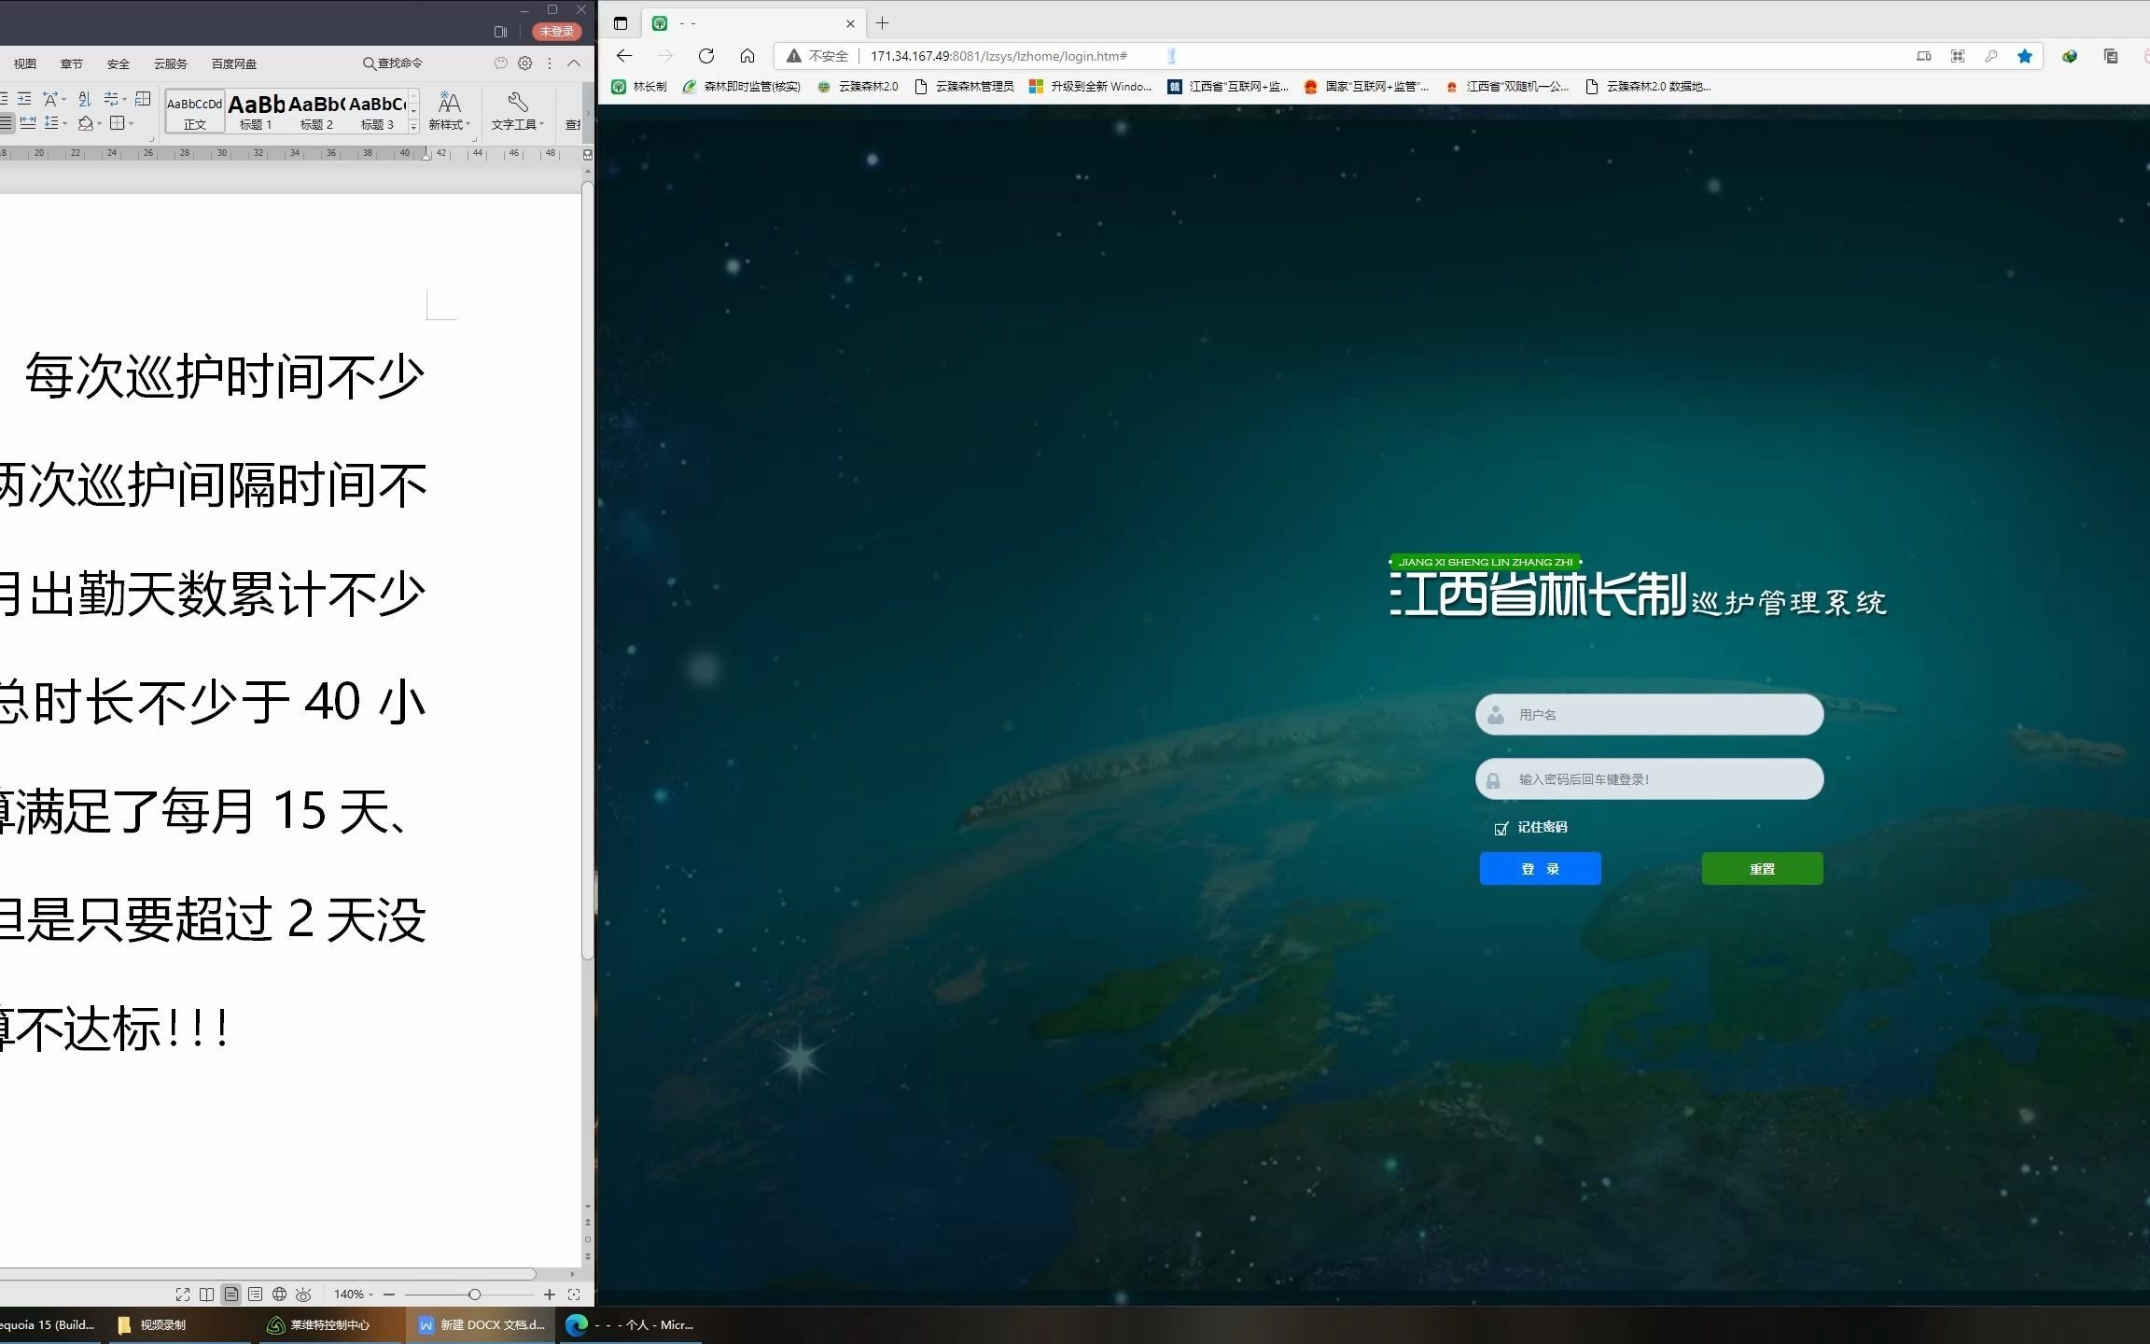Toggle eye protection mode icon in WPS status bar
The width and height of the screenshot is (2150, 1344).
tap(303, 1295)
